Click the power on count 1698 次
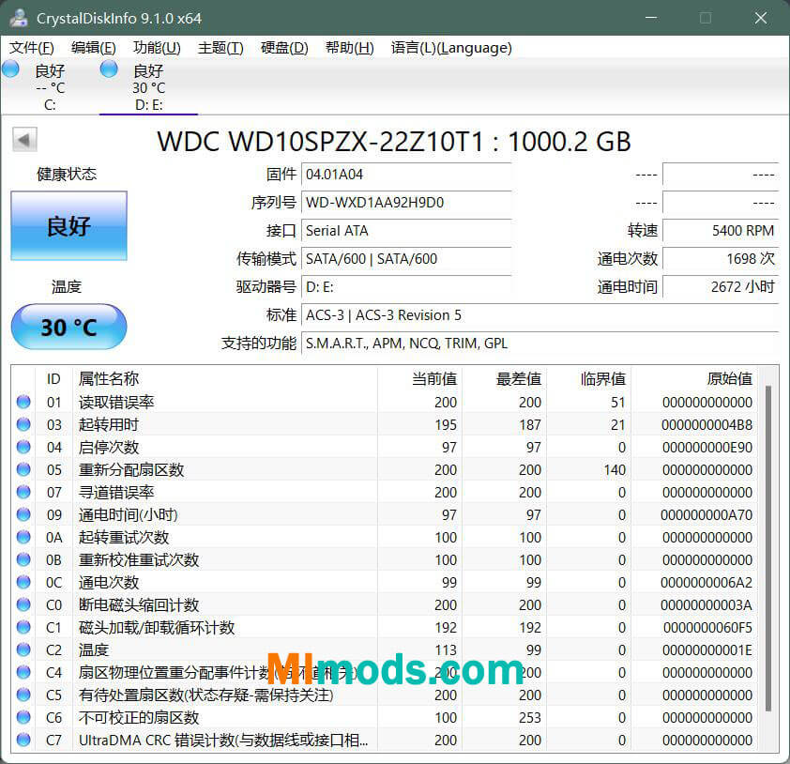 click(721, 259)
